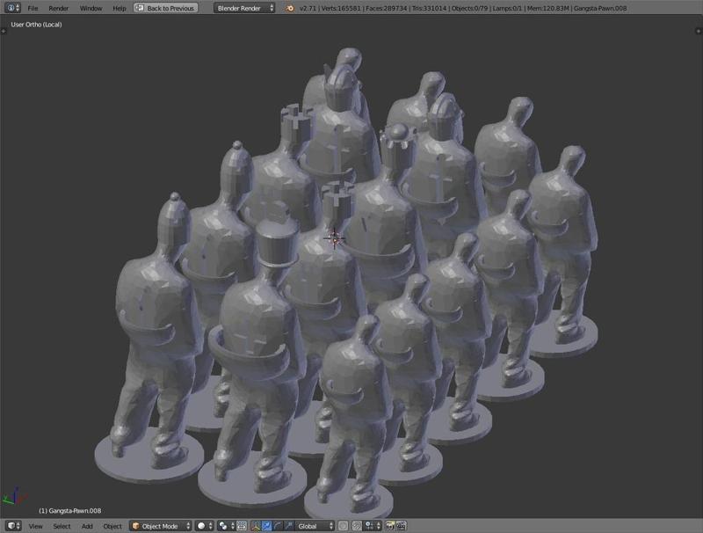Viewport: 703px width, 533px height.
Task: Click the axis orientation gizmo
Action: pos(14,496)
